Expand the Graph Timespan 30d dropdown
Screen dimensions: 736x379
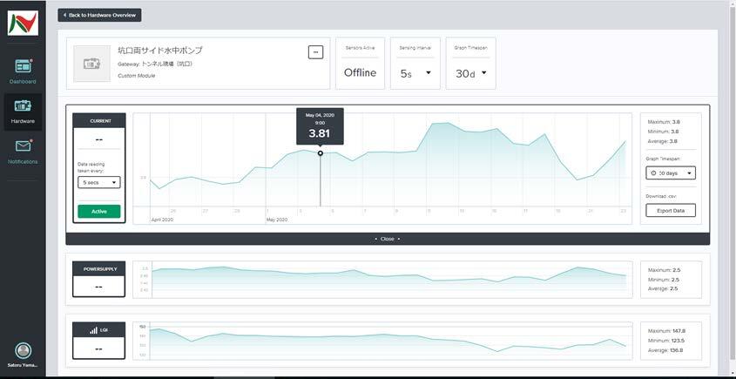[470, 73]
